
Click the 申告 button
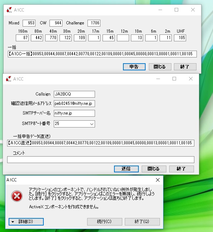point(134,67)
